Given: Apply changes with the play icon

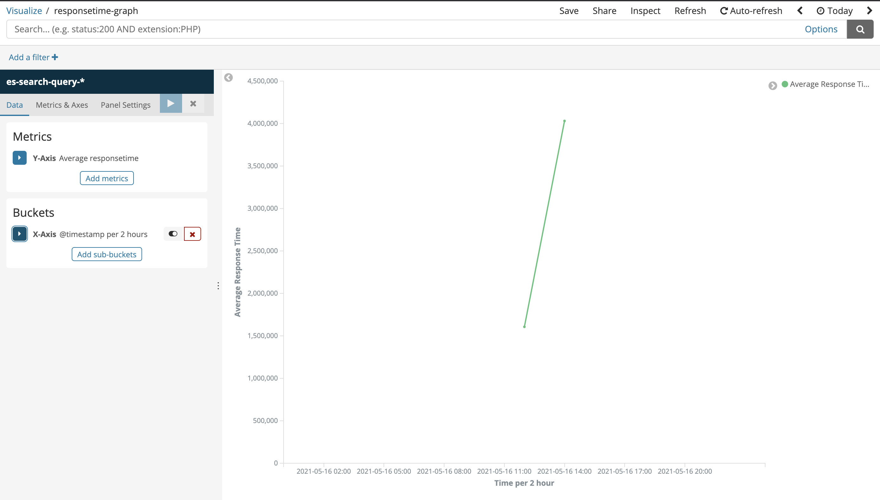Looking at the screenshot, I should point(170,103).
